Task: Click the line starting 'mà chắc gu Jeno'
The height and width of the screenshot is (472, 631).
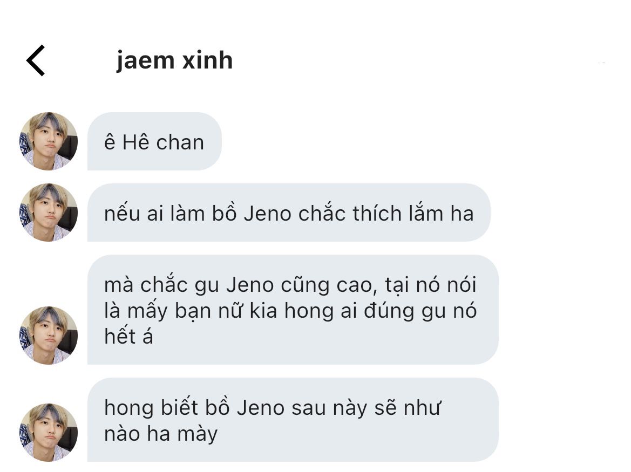Action: 290,285
